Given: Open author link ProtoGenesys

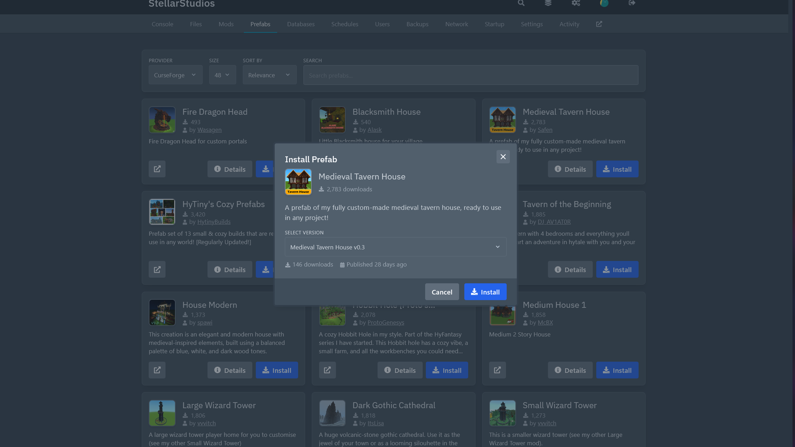Looking at the screenshot, I should point(386,322).
